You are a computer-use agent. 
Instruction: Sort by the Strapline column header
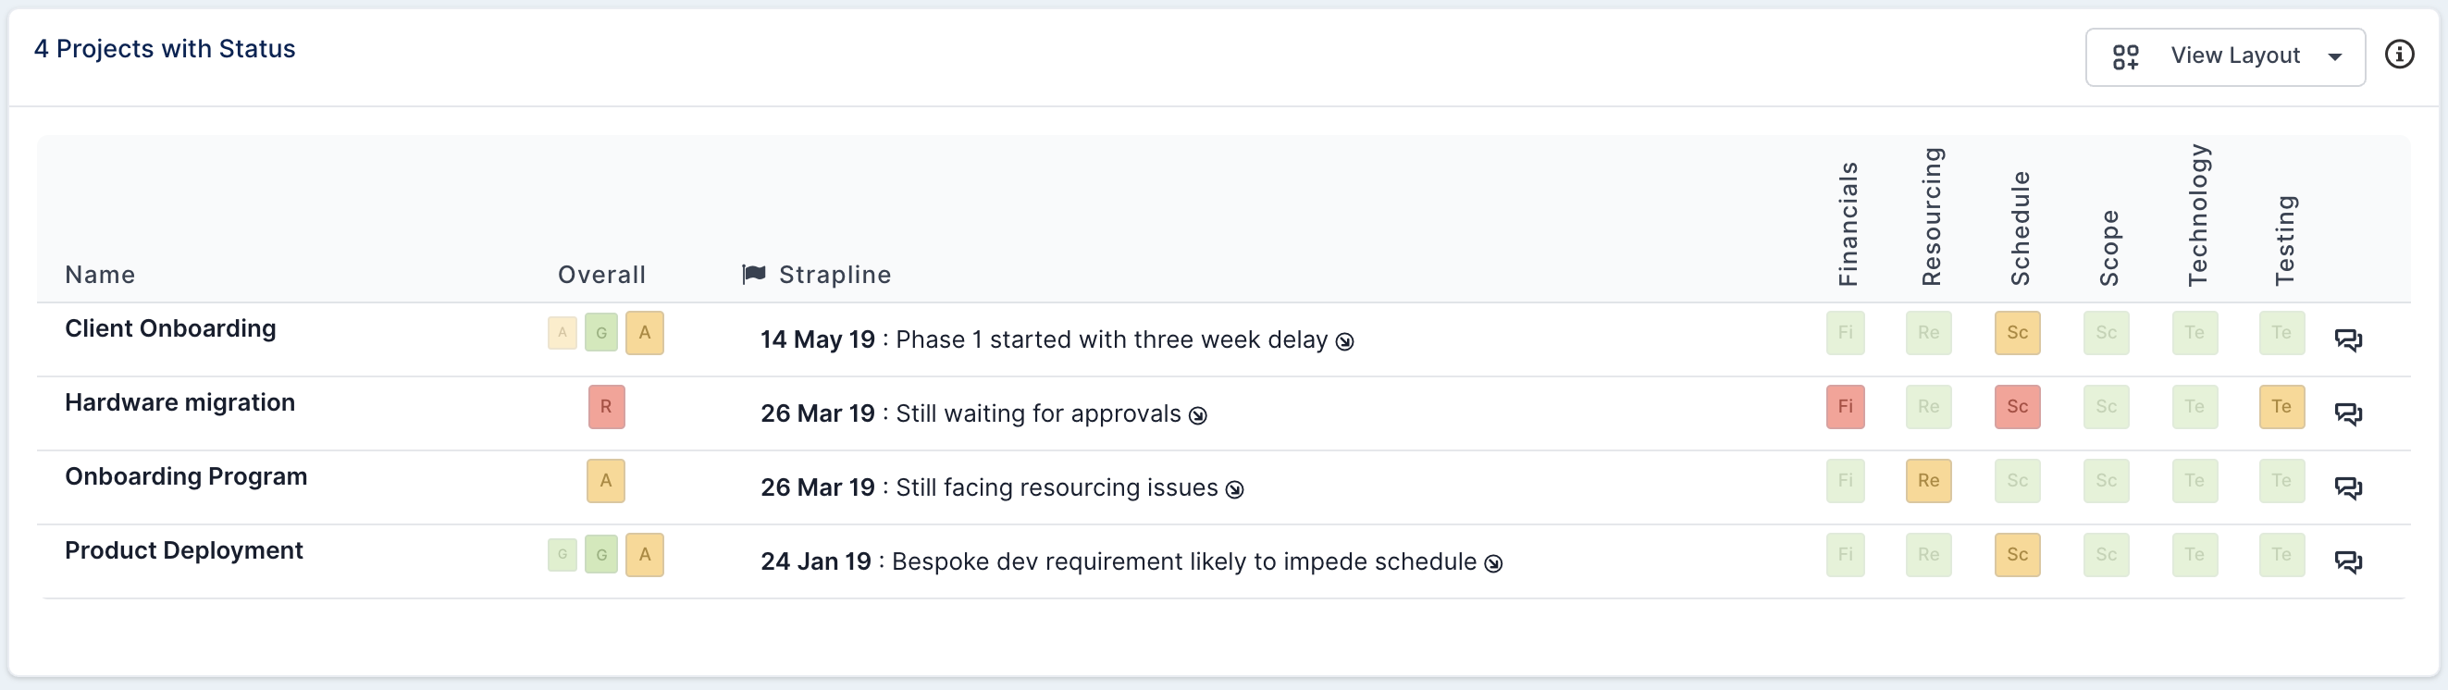[835, 275]
